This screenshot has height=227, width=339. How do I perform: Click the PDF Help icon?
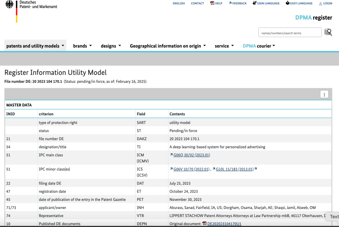pyautogui.click(x=212, y=3)
